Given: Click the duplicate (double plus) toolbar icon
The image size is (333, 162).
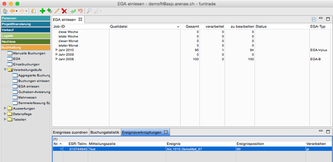Looking at the screenshot, I should (50, 11).
